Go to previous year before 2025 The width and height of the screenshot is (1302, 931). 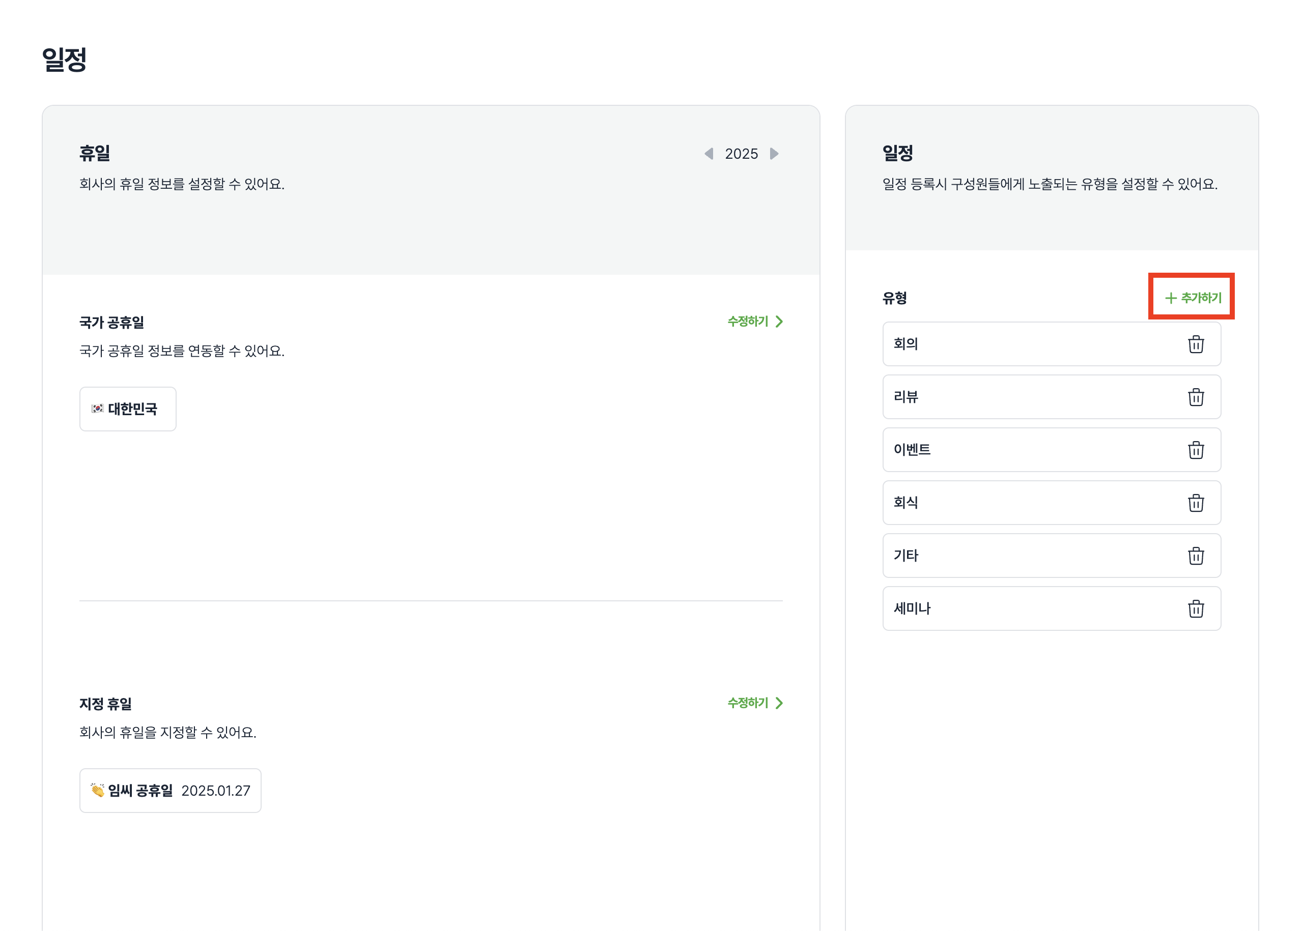[x=709, y=154]
